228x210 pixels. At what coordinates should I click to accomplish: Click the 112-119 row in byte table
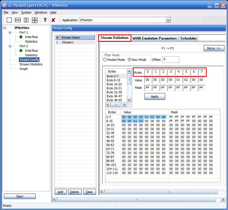pyautogui.click(x=163, y=173)
